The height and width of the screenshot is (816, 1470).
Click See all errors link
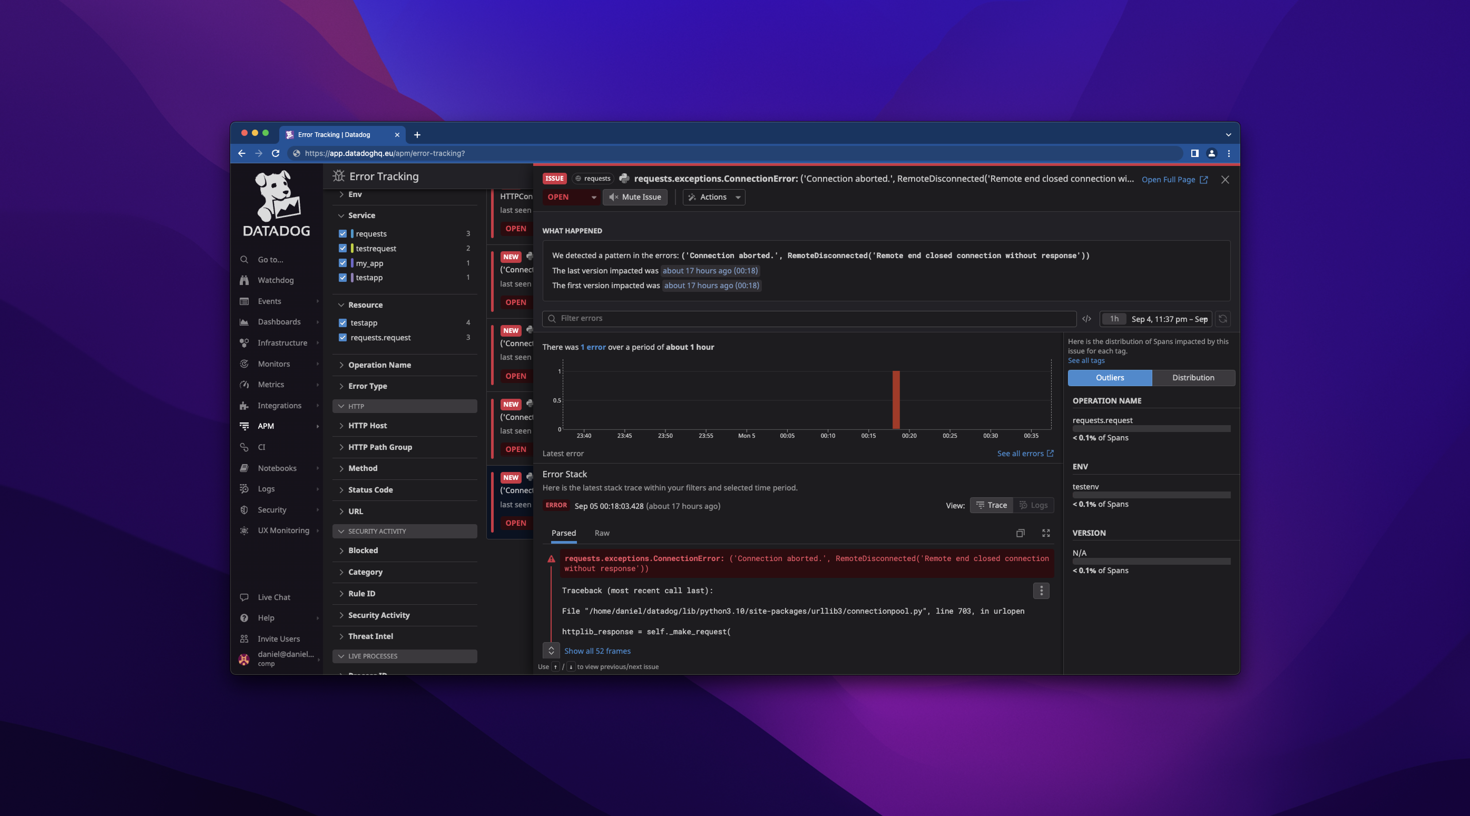[x=1026, y=454]
